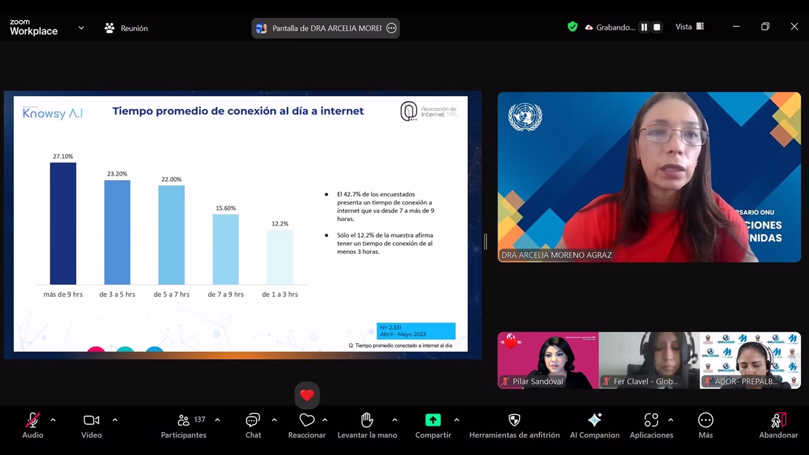Screen dimensions: 809x455
Task: Select the Reunión tab
Action: 126,28
